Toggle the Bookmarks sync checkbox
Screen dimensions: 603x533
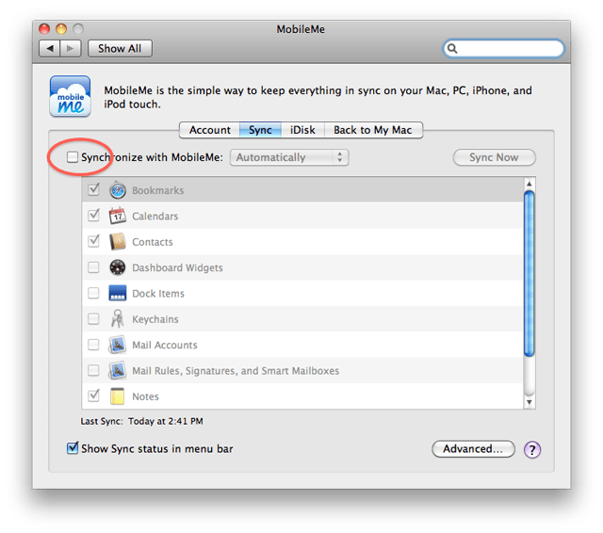click(x=93, y=190)
